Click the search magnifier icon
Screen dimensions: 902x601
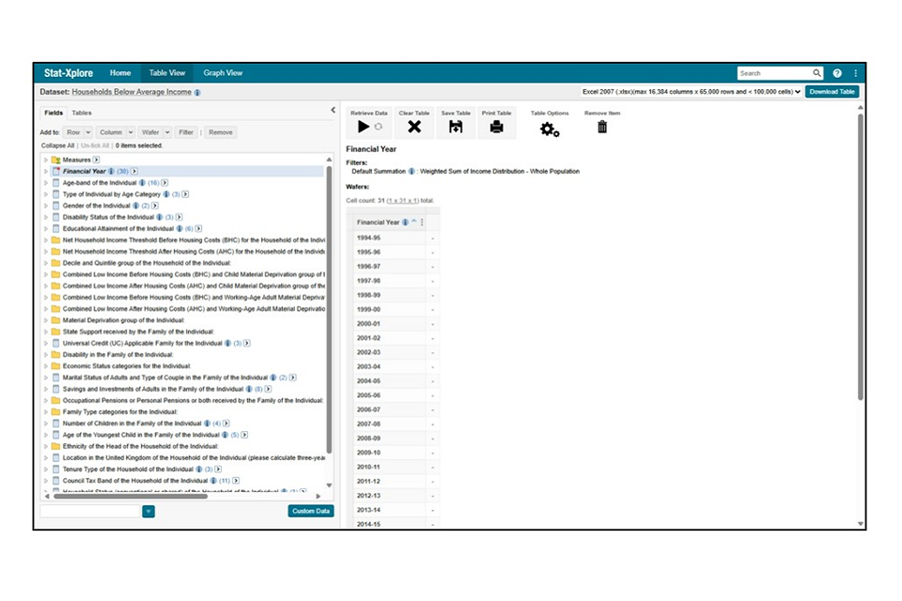816,73
